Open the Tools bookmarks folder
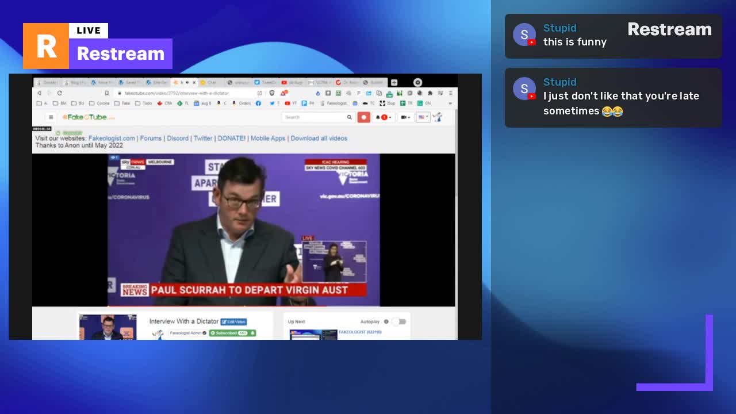This screenshot has height=414, width=736. tap(144, 103)
